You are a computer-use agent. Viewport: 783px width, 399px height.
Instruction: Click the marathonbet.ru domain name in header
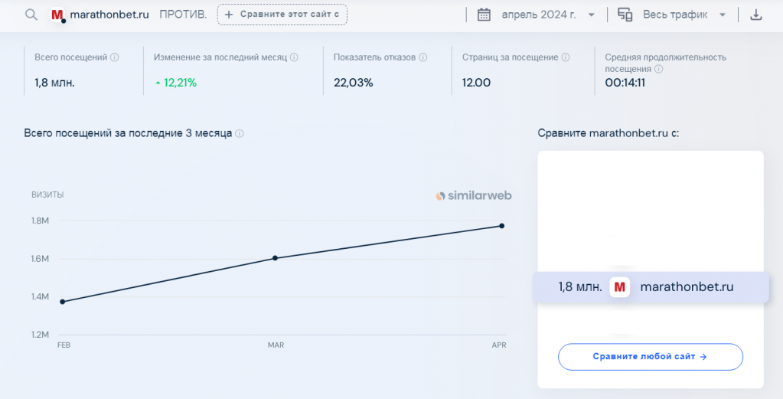coord(109,15)
